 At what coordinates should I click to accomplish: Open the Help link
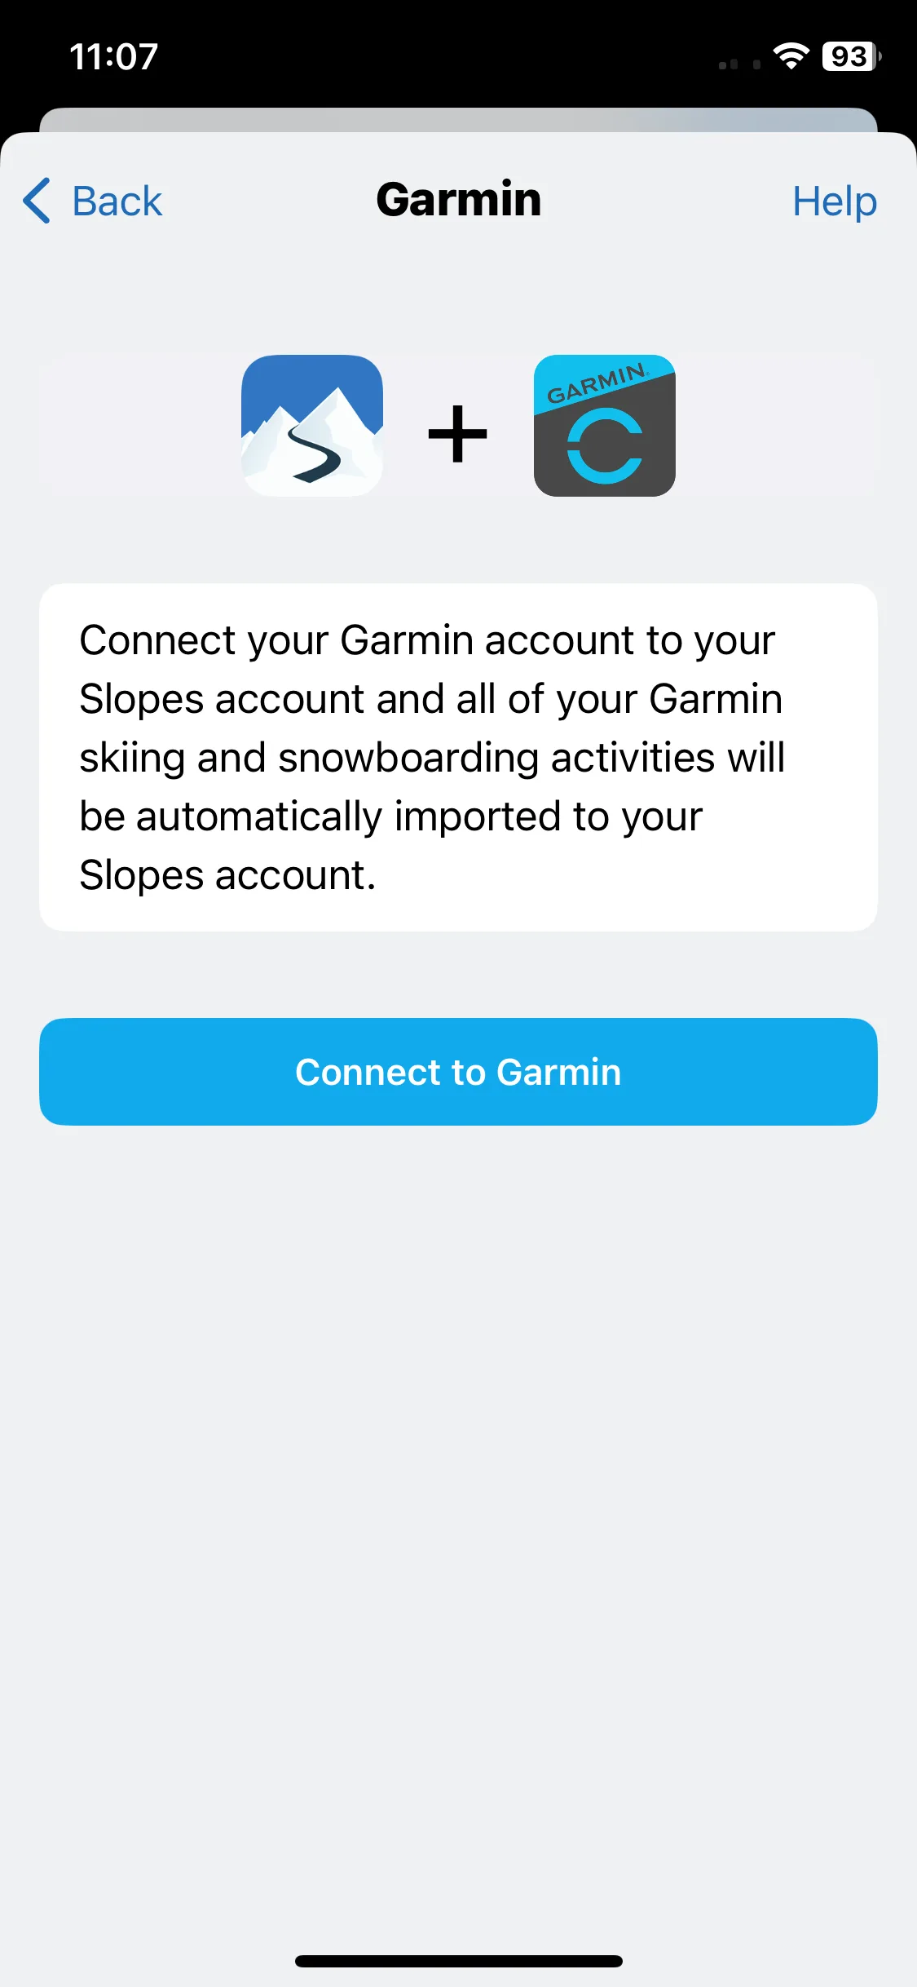835,201
